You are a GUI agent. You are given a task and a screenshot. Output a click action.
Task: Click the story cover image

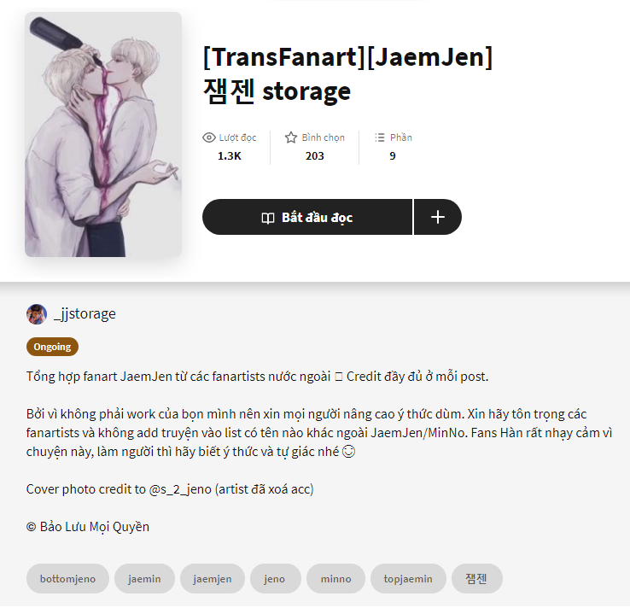[x=103, y=134]
